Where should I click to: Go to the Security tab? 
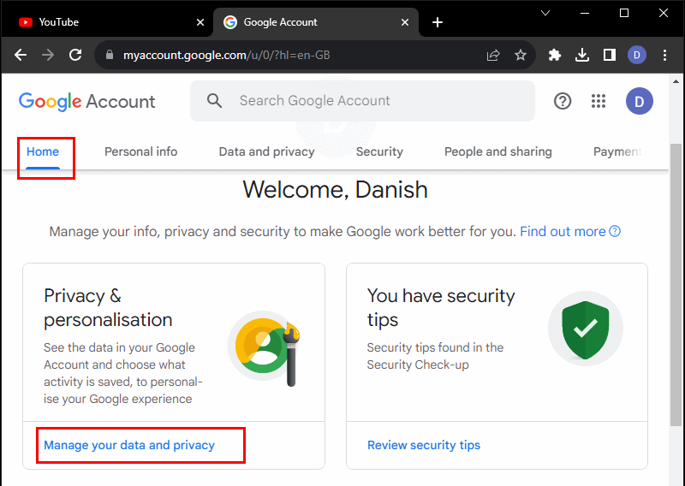[379, 151]
